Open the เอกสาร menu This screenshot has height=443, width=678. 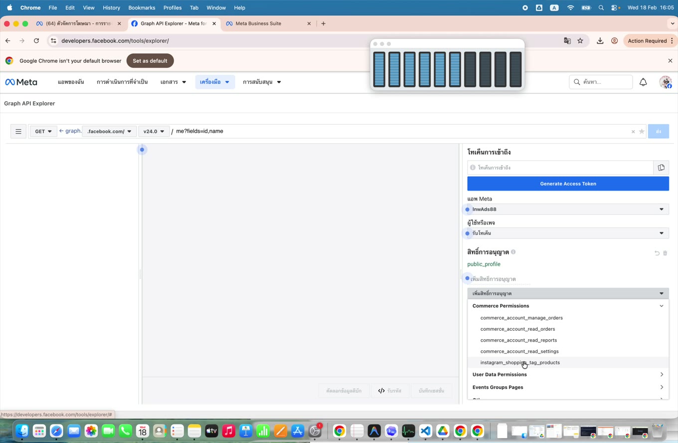click(x=173, y=82)
